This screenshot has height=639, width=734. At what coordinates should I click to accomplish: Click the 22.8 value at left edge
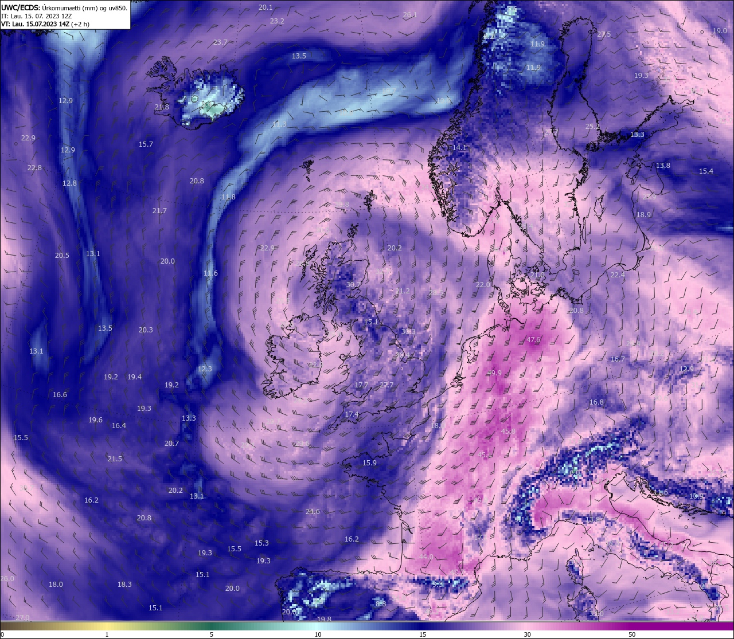coord(34,167)
